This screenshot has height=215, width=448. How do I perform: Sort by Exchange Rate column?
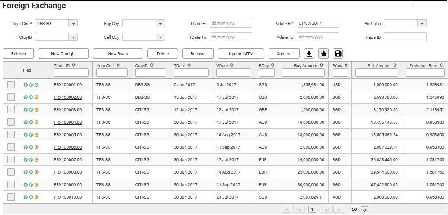click(x=441, y=65)
